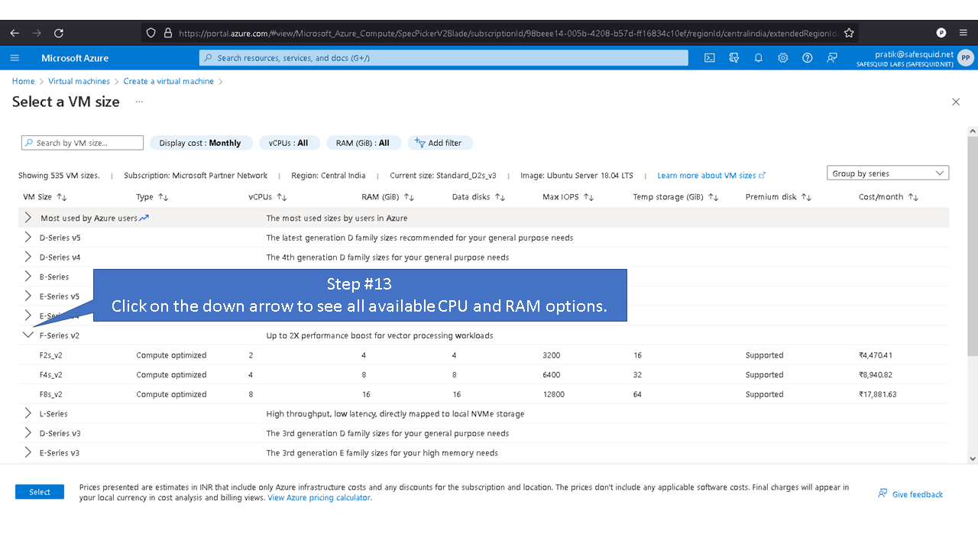
Task: Click Search by VM size field
Action: tap(83, 143)
